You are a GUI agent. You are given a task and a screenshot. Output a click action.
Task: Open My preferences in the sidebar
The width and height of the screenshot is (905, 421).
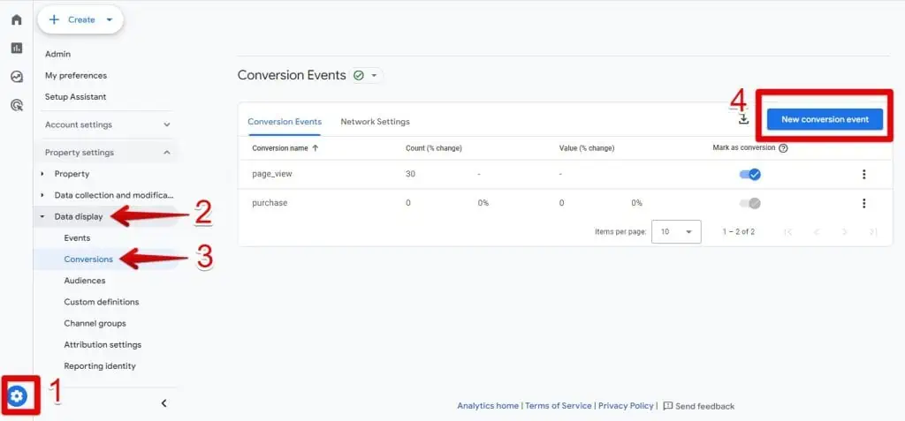click(x=76, y=76)
